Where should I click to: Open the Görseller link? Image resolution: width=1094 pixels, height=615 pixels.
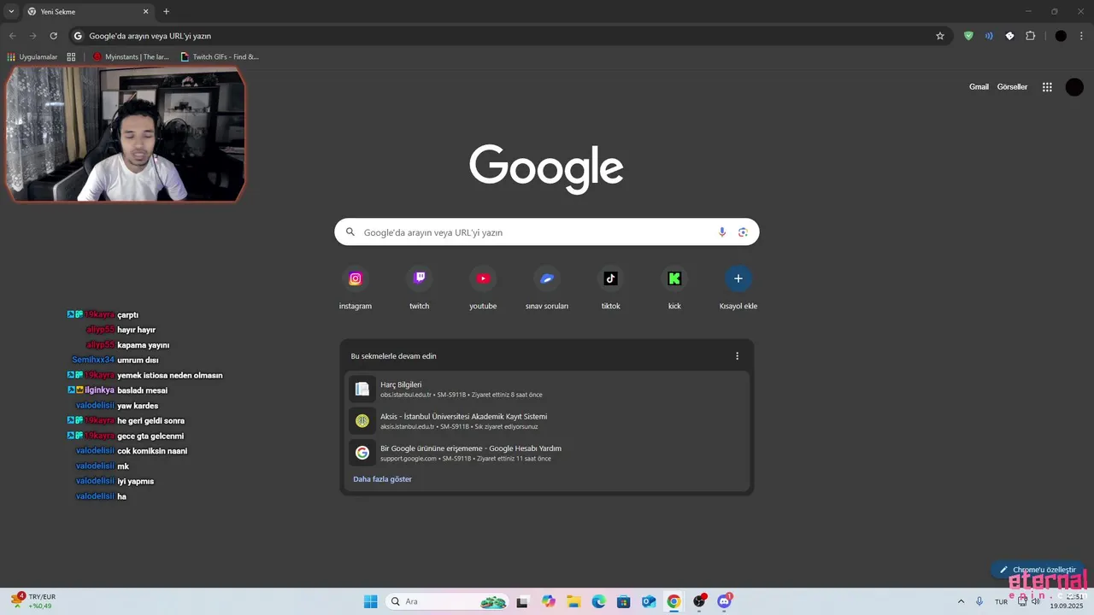1012,87
